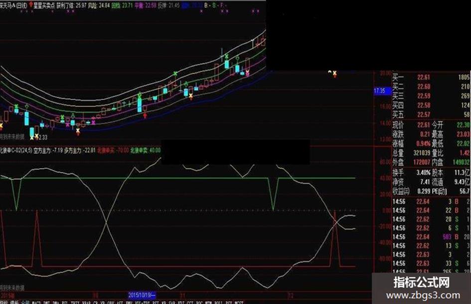The width and height of the screenshot is (471, 304).
Task: Click the 买五 price 22.57
Action: tap(424, 115)
